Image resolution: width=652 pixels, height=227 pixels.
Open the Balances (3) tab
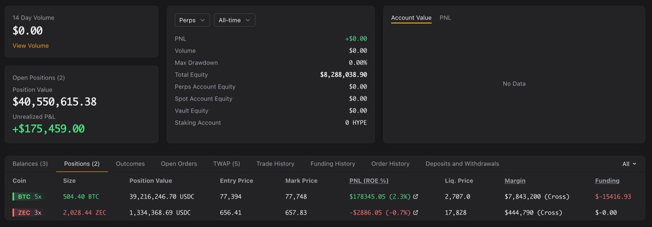coord(30,164)
